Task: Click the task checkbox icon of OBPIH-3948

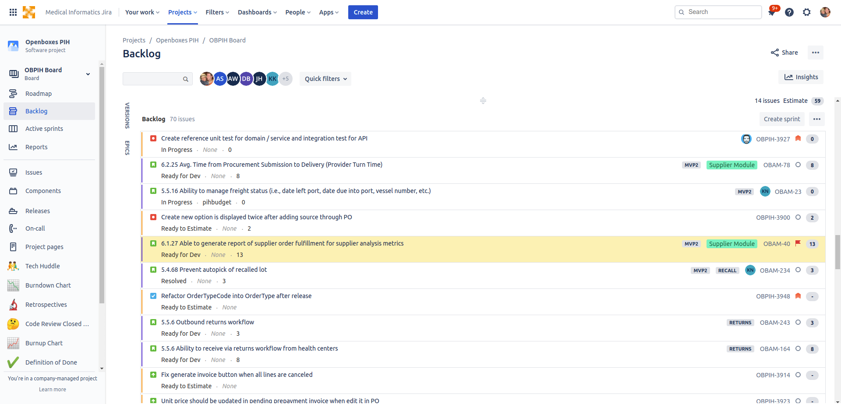Action: (x=153, y=296)
